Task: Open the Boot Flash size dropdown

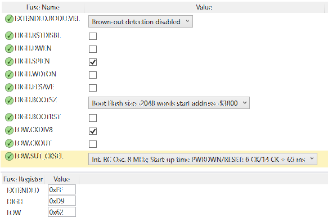Action: pyautogui.click(x=169, y=103)
